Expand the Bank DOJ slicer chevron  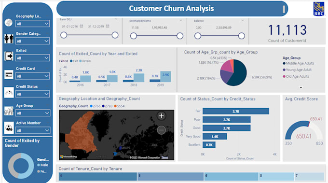click(x=116, y=19)
